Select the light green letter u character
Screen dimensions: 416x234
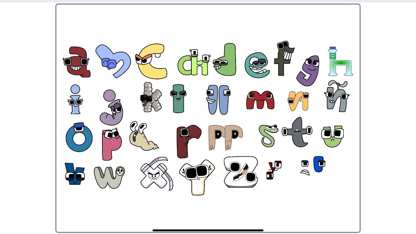tap(332, 136)
